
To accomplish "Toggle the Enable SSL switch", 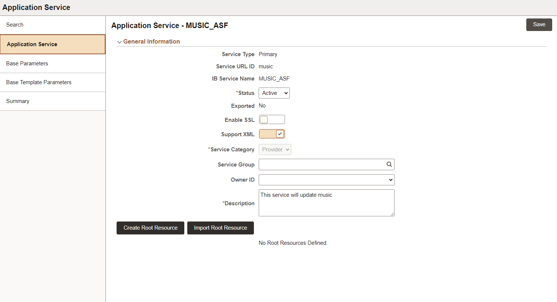I will 272,119.
